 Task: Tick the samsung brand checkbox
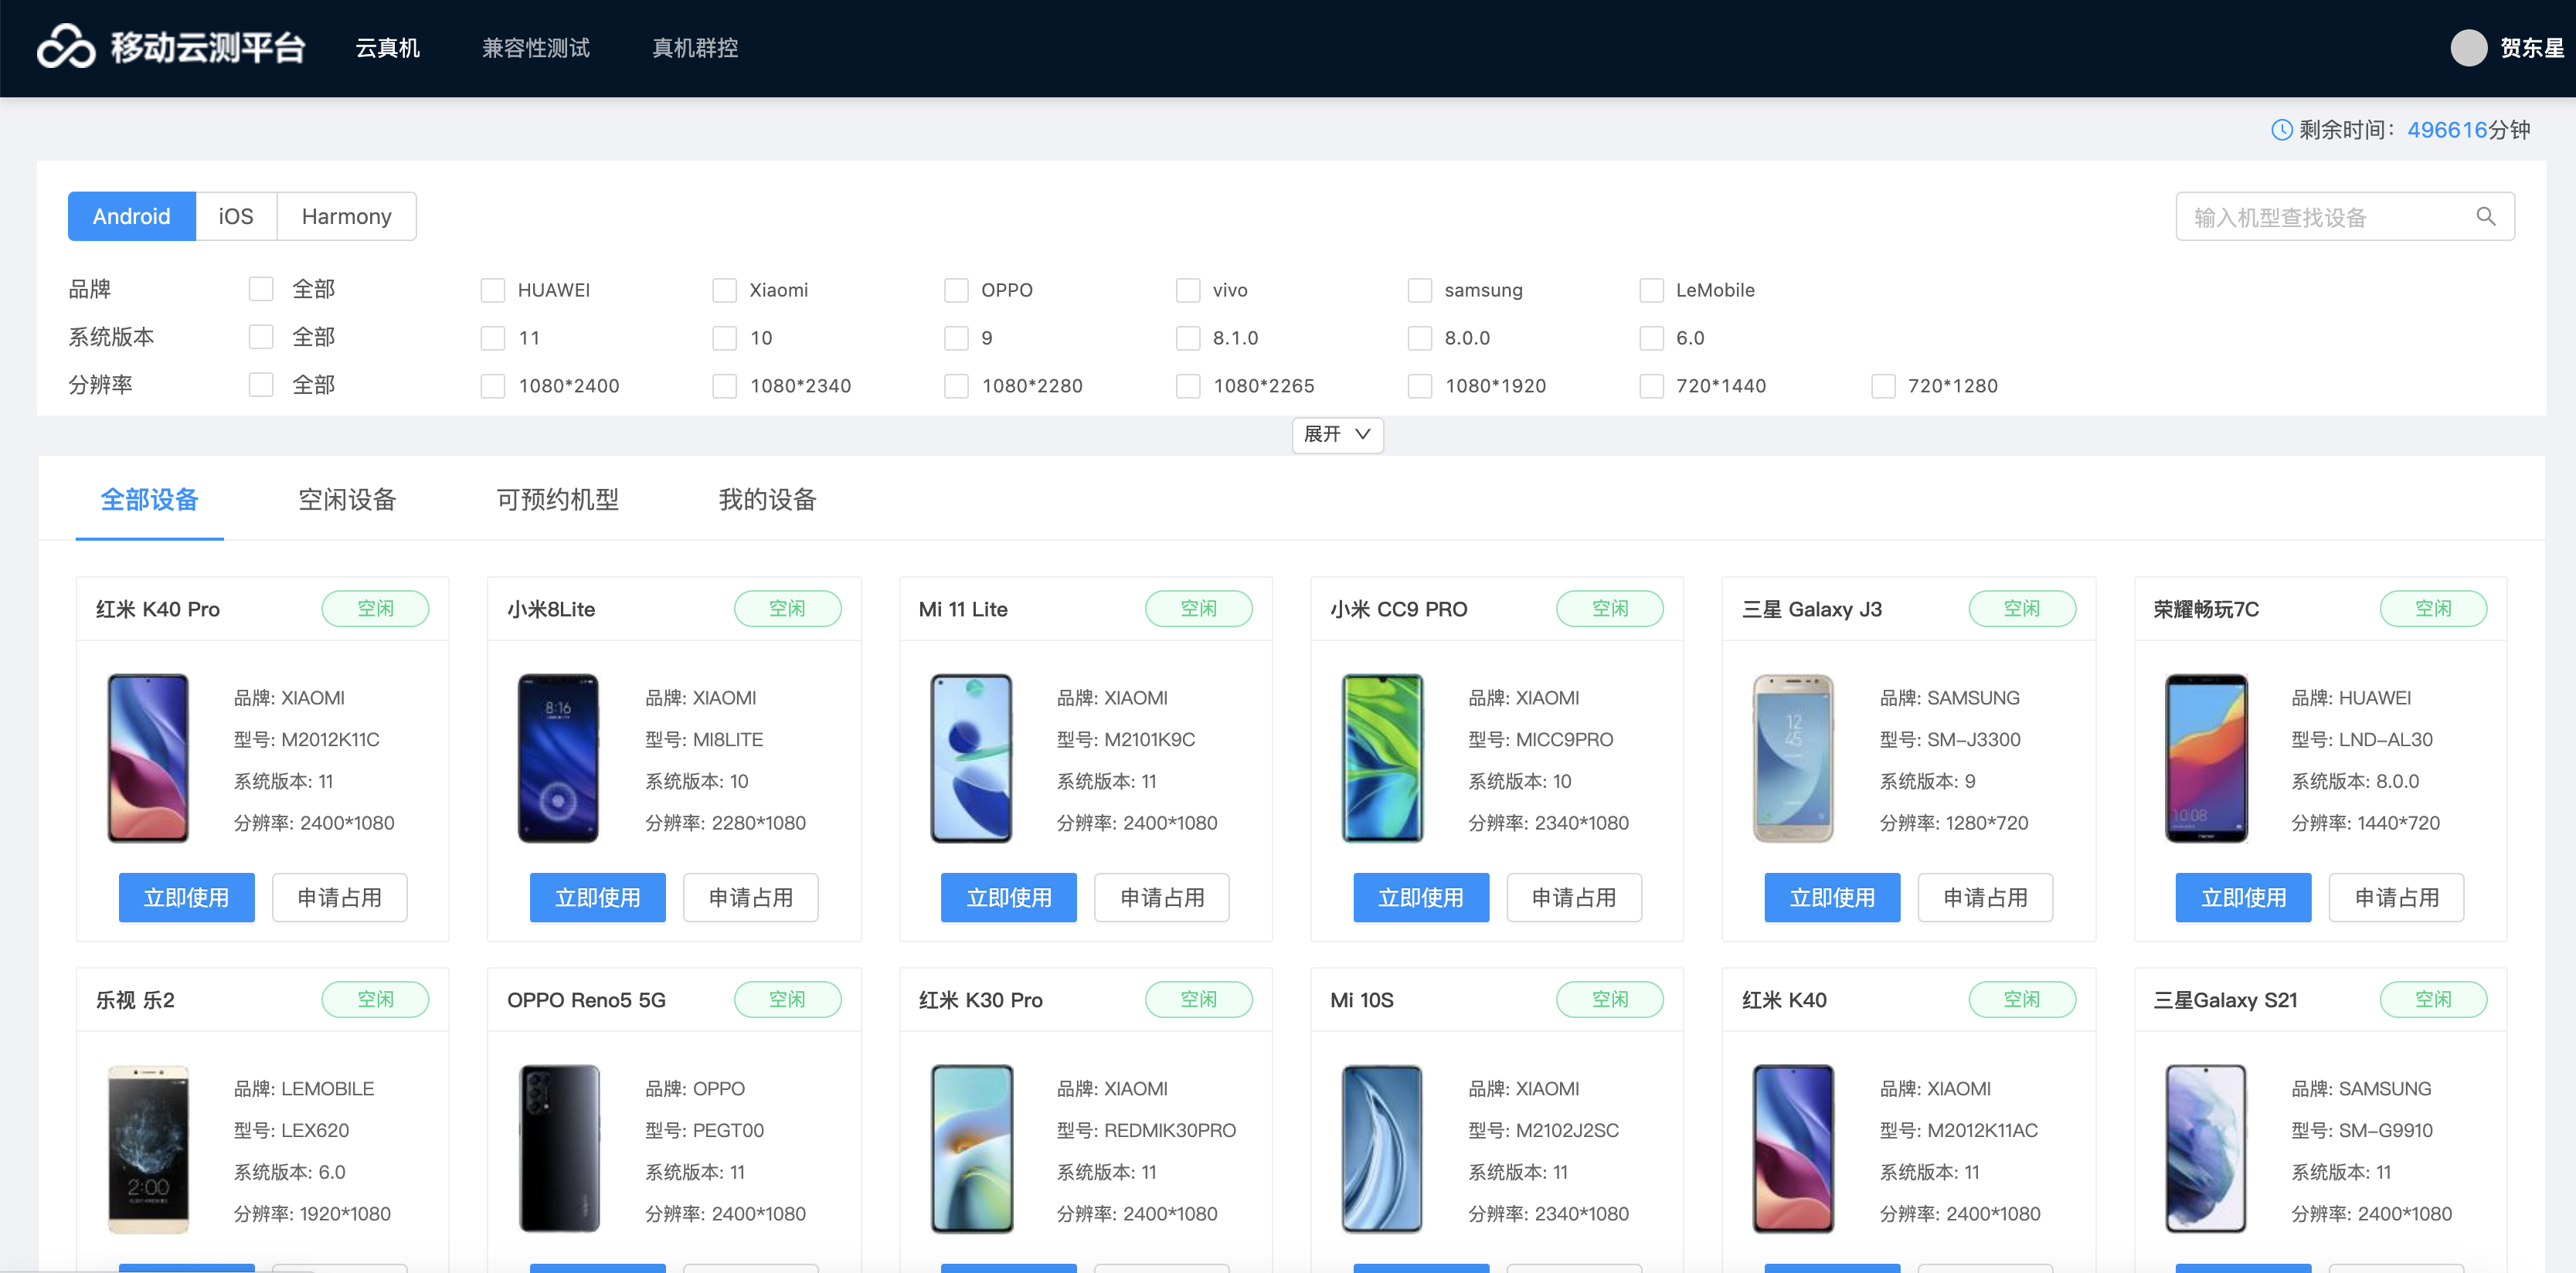[x=1419, y=290]
